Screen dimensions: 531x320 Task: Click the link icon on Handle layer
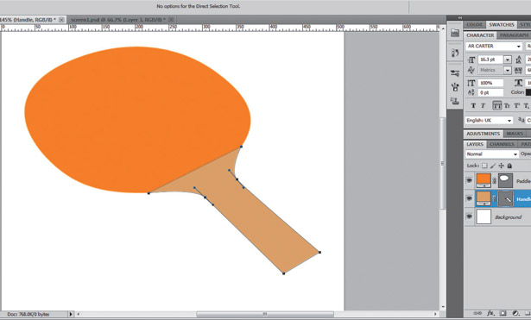click(x=495, y=198)
